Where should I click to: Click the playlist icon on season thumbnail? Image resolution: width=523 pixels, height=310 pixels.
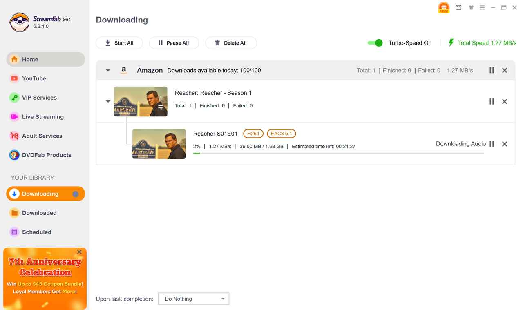(161, 107)
